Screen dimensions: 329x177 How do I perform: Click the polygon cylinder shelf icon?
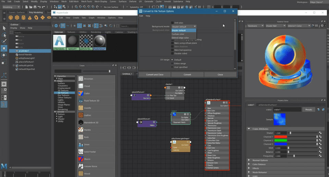[24, 17]
